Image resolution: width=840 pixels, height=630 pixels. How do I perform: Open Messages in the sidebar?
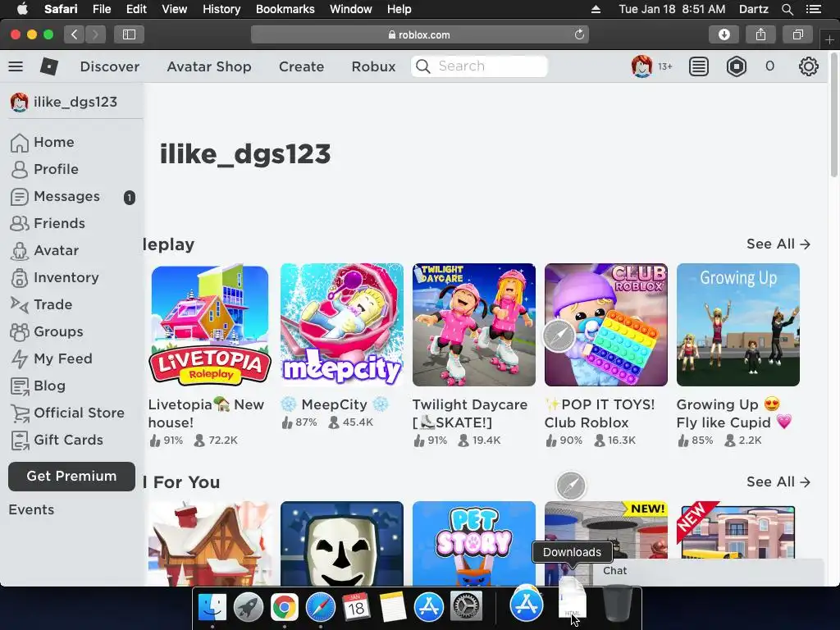(55, 197)
